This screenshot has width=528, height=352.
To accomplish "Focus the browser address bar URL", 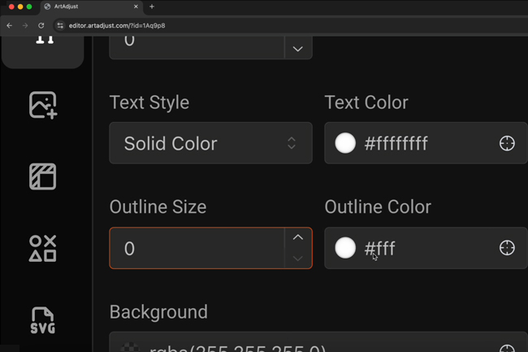I will (x=244, y=25).
